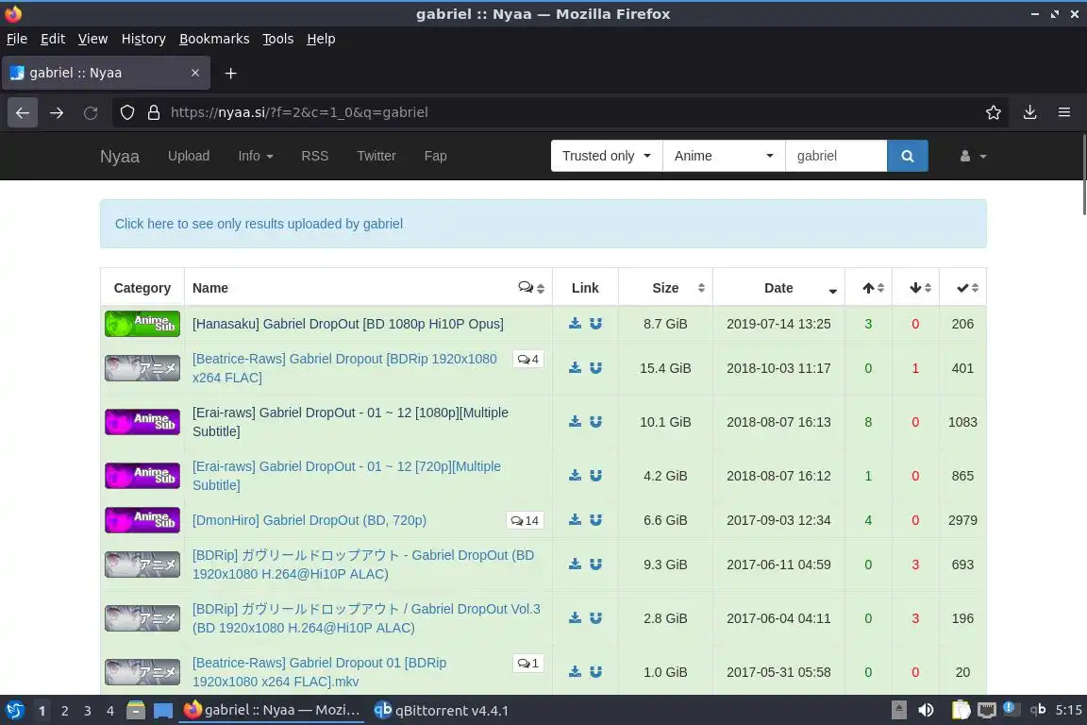Open the Fap navbar link
1087x725 pixels.
(435, 156)
